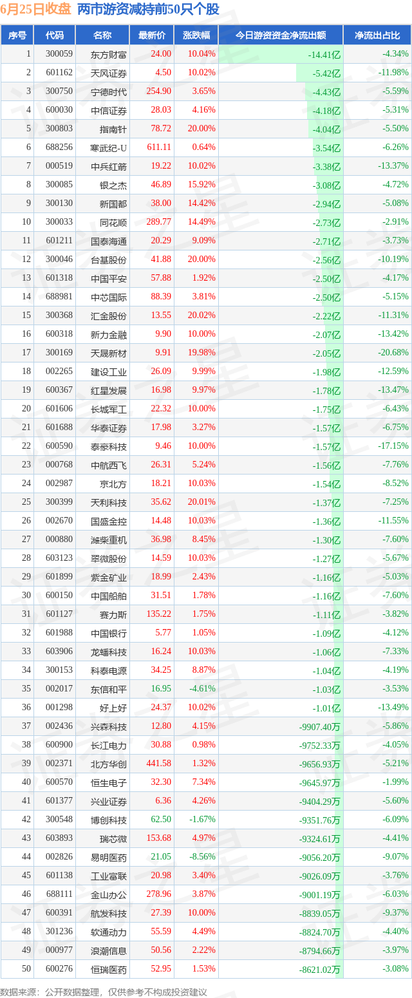Click 紫金矿业 in the table

click(x=109, y=578)
